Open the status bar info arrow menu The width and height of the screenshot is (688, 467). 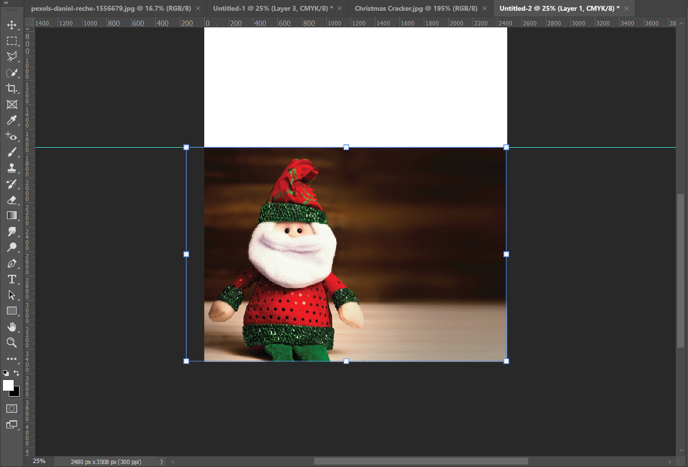click(x=161, y=462)
